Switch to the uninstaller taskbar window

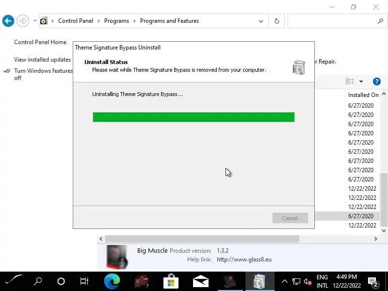coord(259,281)
